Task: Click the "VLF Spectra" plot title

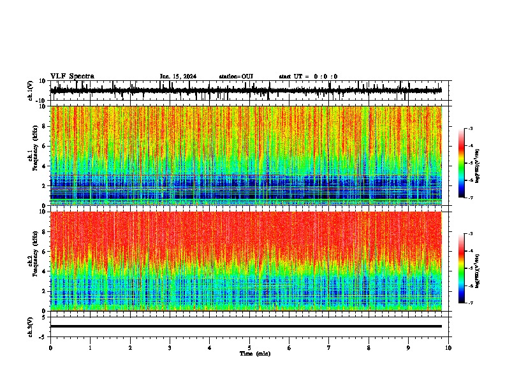Action: pos(72,76)
